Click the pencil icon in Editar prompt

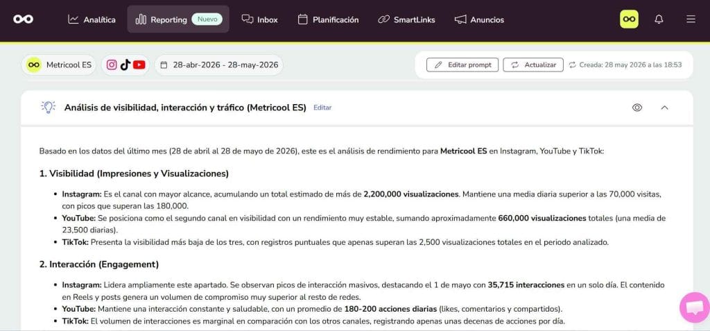point(438,65)
